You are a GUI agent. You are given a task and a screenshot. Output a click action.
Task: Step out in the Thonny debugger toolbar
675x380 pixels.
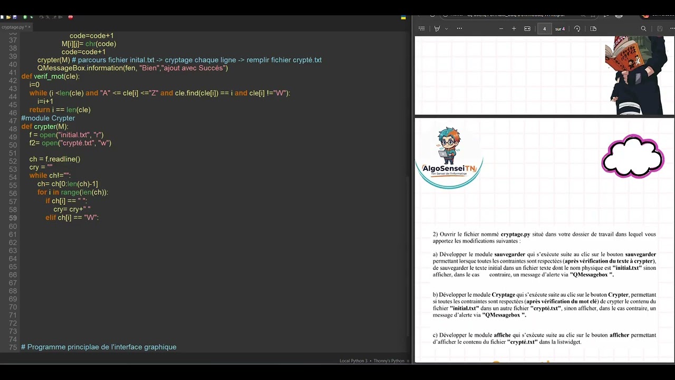54,17
